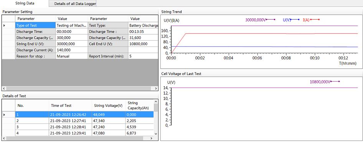Screen dimensions: 363x142
Task: Click Details of Test vertical scroll up arrow
Action: coord(156,101)
